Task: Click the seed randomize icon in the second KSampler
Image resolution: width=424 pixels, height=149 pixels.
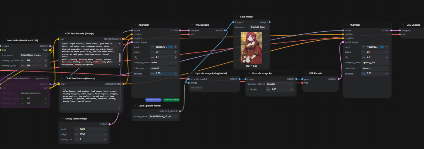Action: click(382, 47)
